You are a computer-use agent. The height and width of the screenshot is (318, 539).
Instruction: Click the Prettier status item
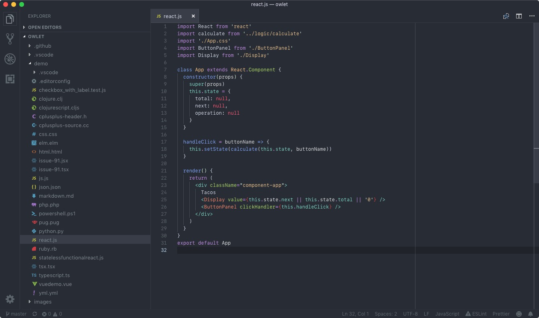[x=501, y=314]
